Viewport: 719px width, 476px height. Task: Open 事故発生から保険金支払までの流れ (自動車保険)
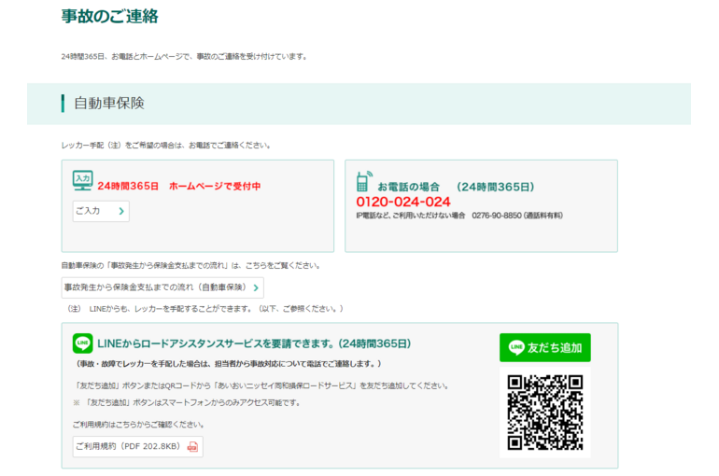[161, 287]
